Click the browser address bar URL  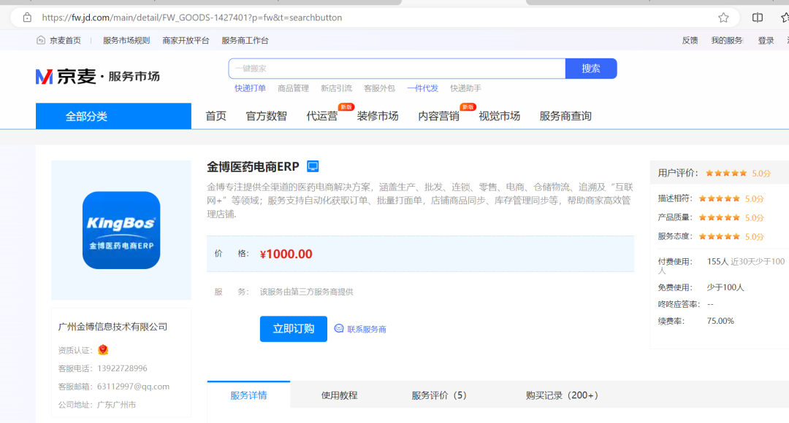click(x=191, y=18)
